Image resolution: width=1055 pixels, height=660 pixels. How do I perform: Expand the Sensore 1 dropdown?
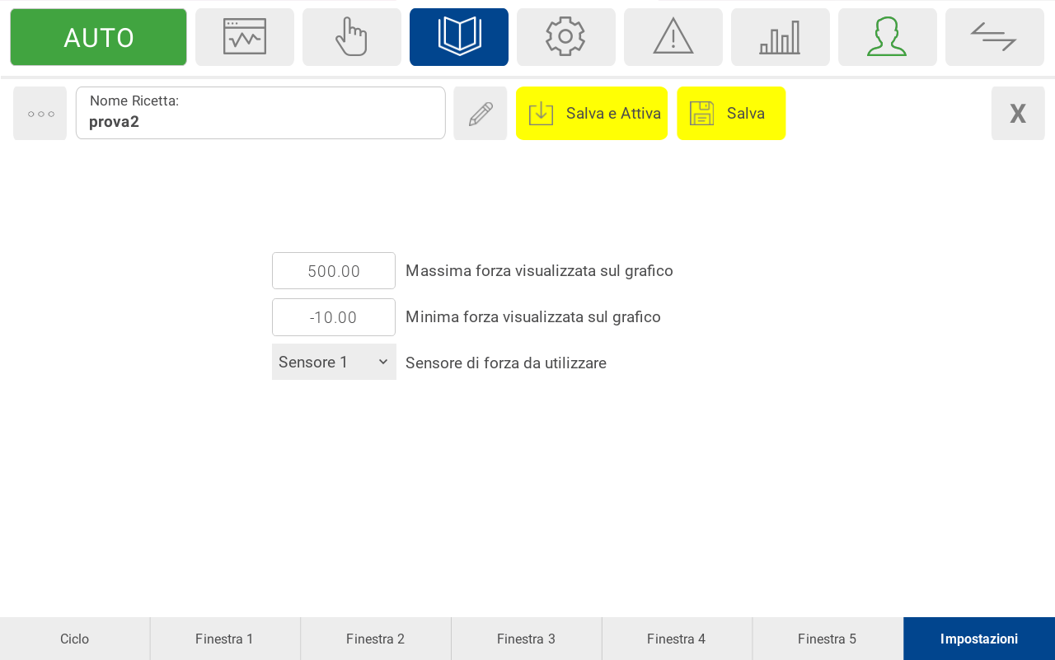point(334,363)
